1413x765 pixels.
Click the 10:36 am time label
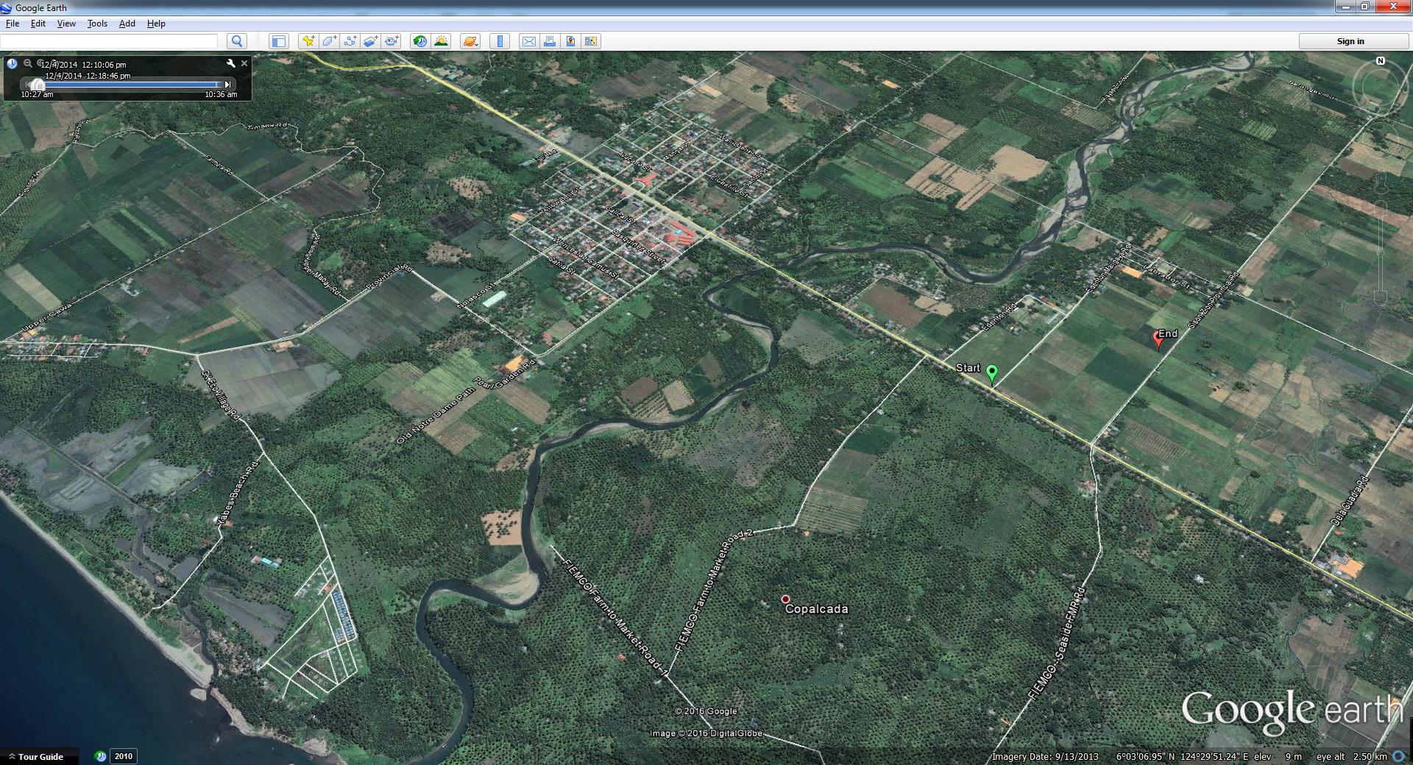pyautogui.click(x=221, y=94)
